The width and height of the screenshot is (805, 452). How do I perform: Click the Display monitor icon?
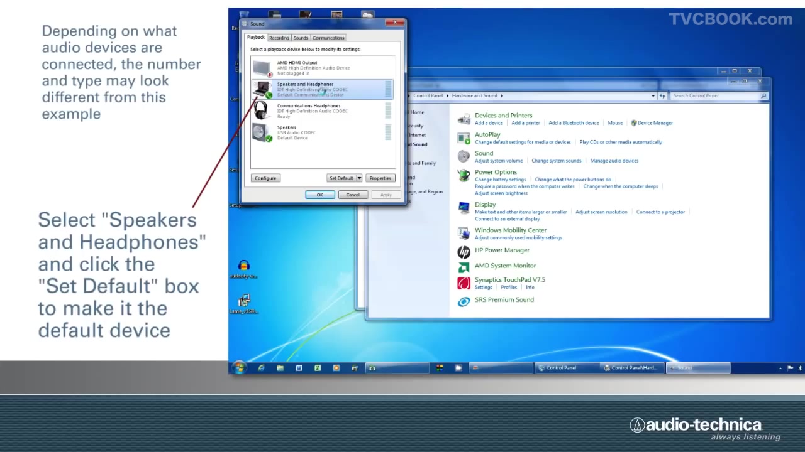pos(464,208)
